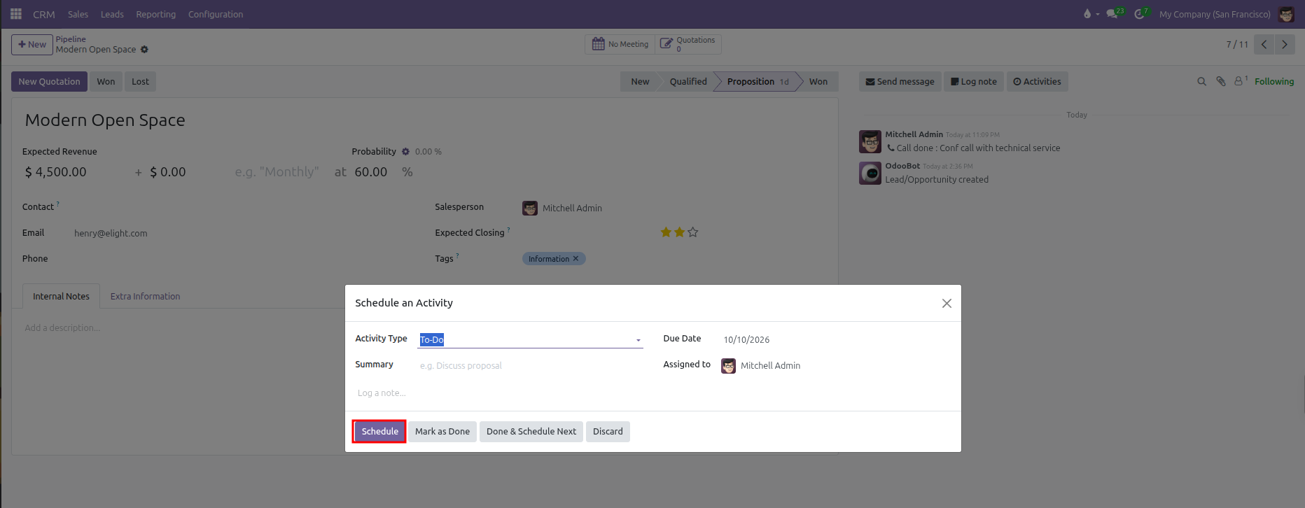Viewport: 1305px width, 508px height.
Task: Click the Pipeline breadcrumb link
Action: point(71,39)
